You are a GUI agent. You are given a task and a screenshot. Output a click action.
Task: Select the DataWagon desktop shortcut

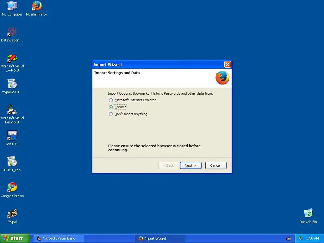click(12, 34)
